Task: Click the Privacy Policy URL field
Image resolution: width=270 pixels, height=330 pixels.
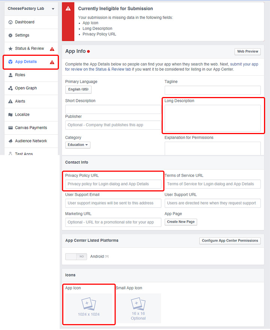Action: (113, 184)
